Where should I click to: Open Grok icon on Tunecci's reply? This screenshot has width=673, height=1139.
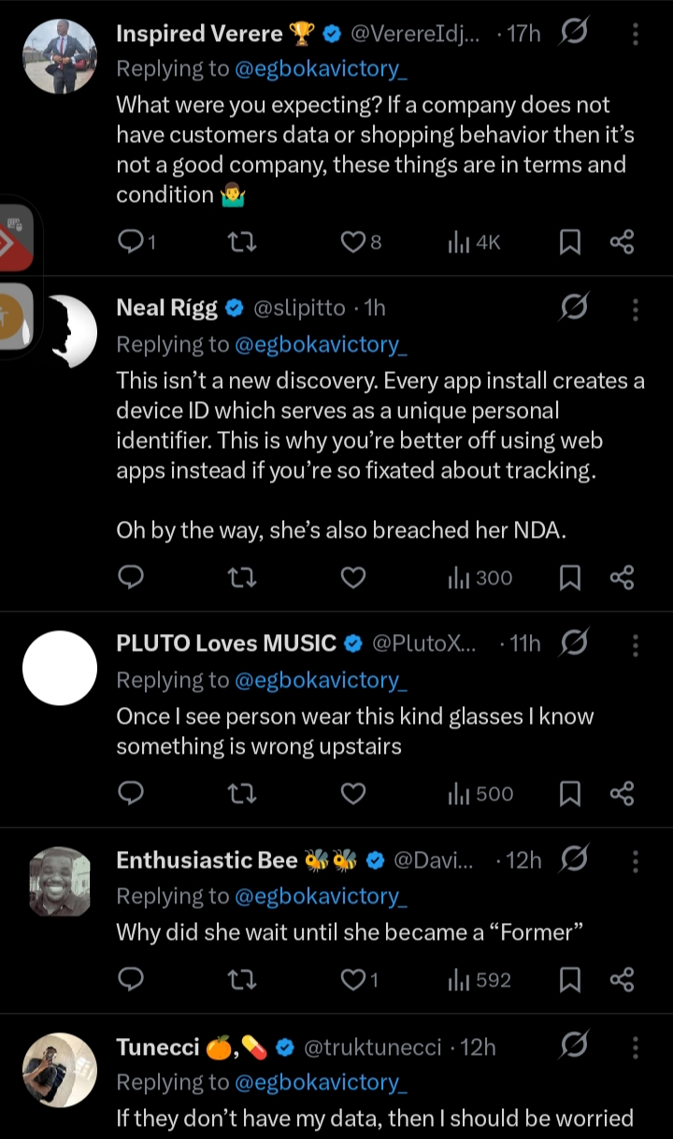[x=574, y=1045]
